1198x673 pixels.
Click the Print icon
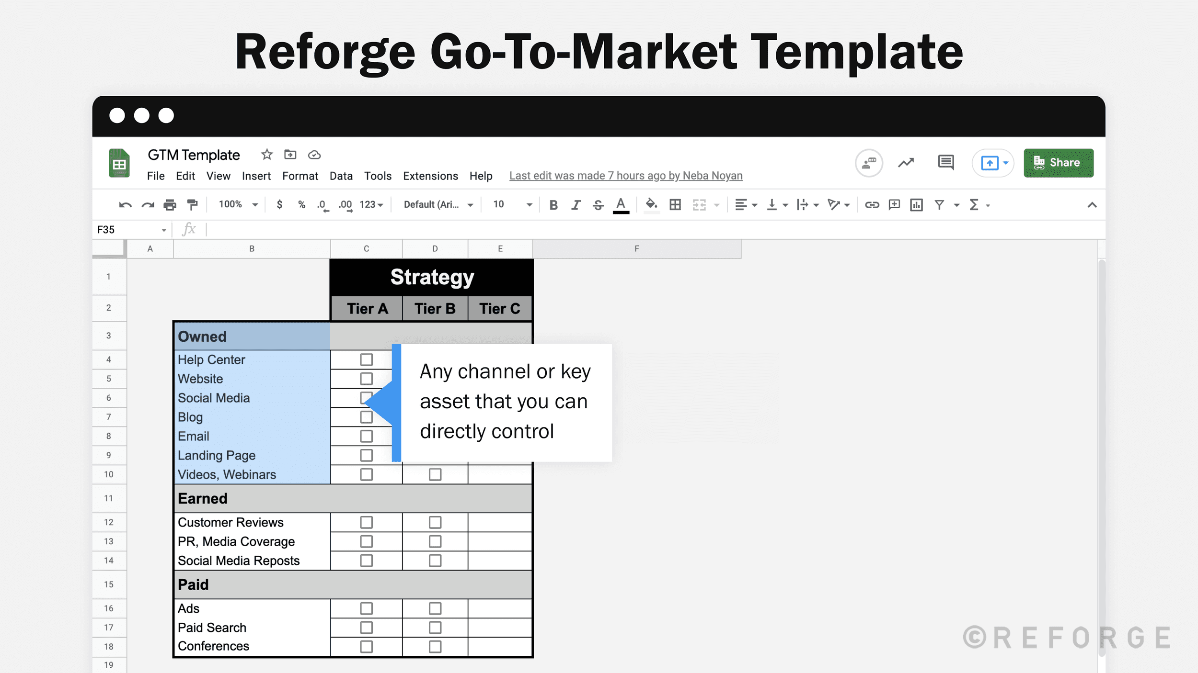[170, 204]
